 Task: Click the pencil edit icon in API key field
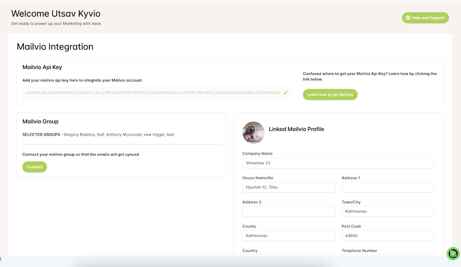[x=285, y=93]
